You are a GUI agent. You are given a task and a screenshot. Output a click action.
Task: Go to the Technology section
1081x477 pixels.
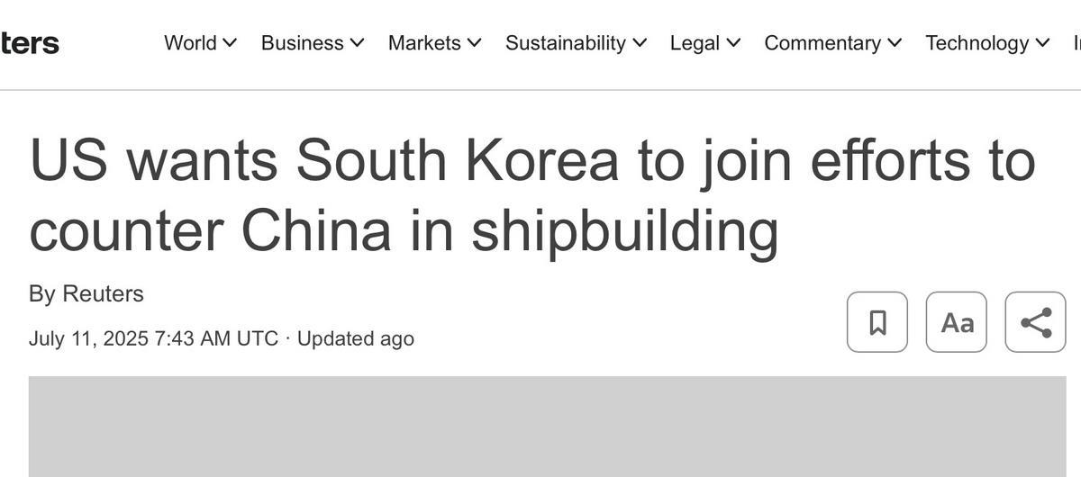[977, 43]
